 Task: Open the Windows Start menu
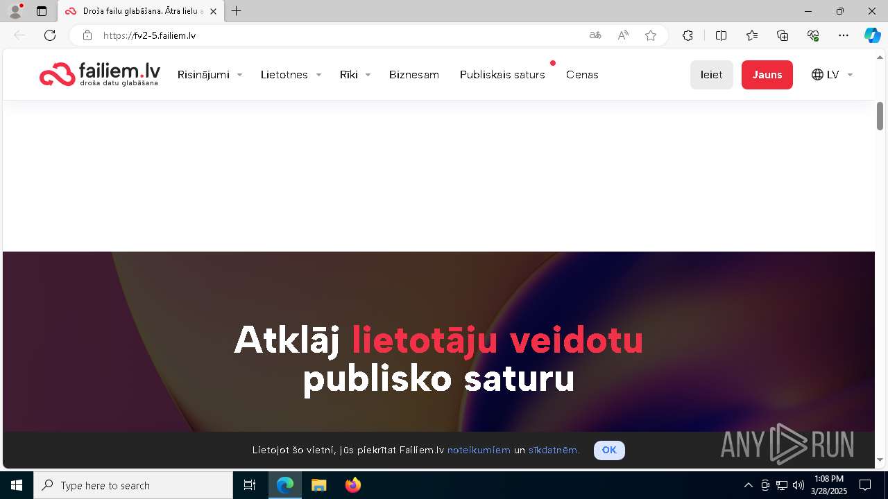[x=17, y=485]
